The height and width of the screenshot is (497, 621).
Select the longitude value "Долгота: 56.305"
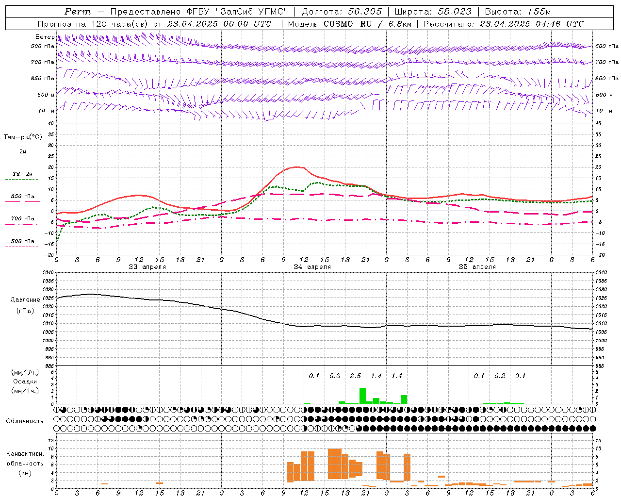click(342, 12)
